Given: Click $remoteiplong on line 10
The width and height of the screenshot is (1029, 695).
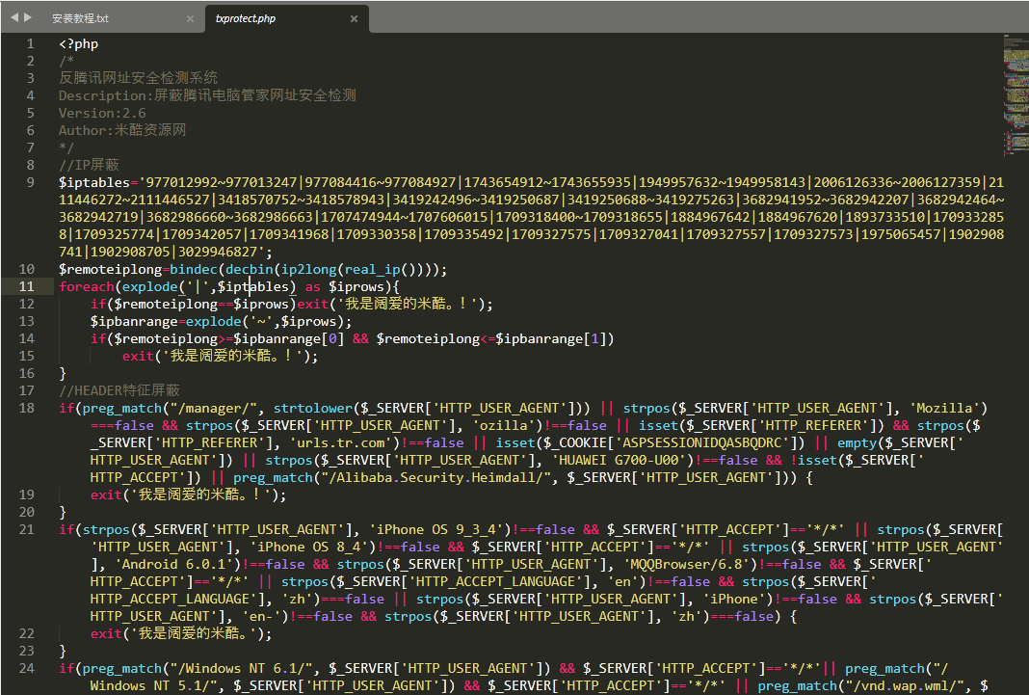Looking at the screenshot, I should [x=110, y=269].
